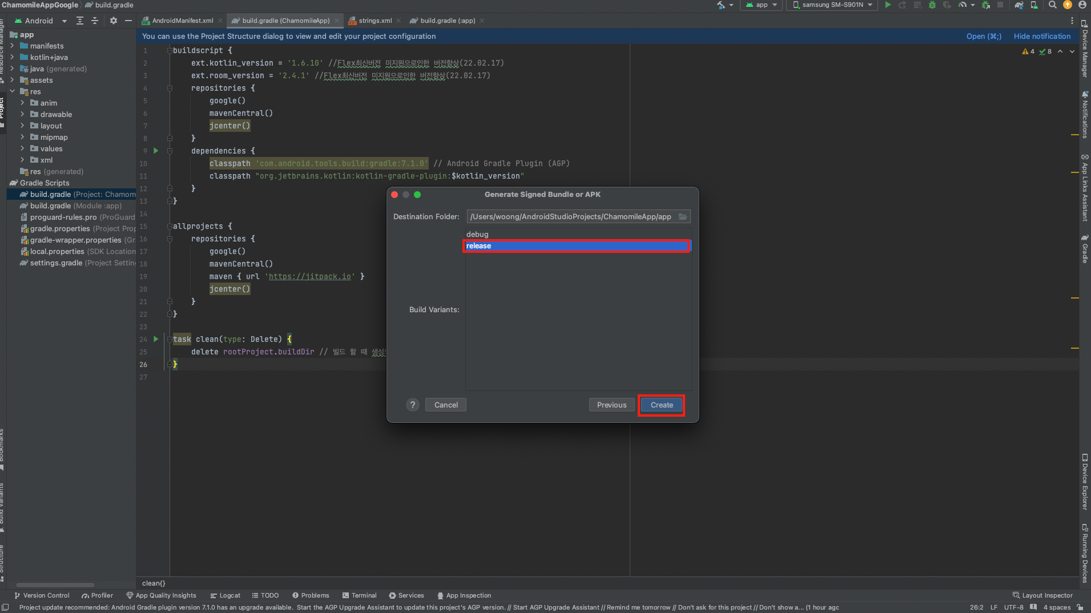
Task: Run the app with the green play icon
Action: pos(887,5)
